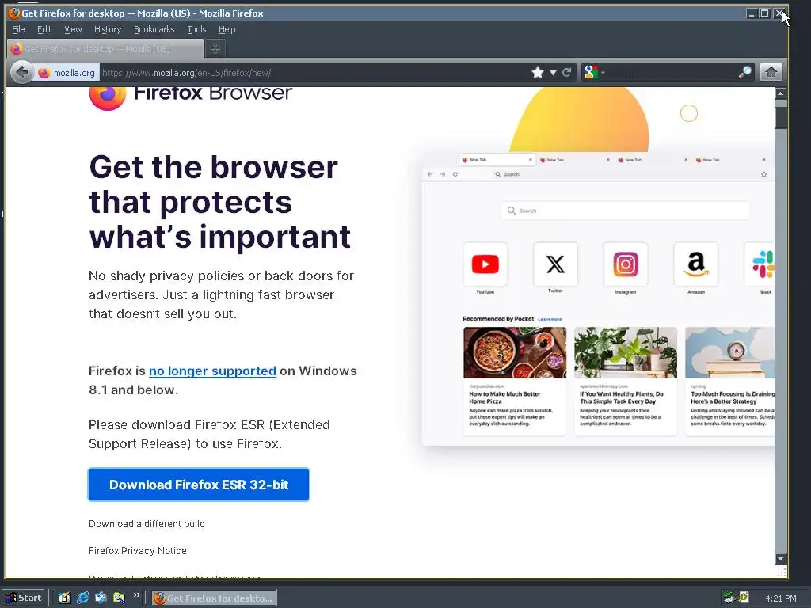Screen dimensions: 811x608
Task: Open the Help menu
Action: (x=227, y=29)
